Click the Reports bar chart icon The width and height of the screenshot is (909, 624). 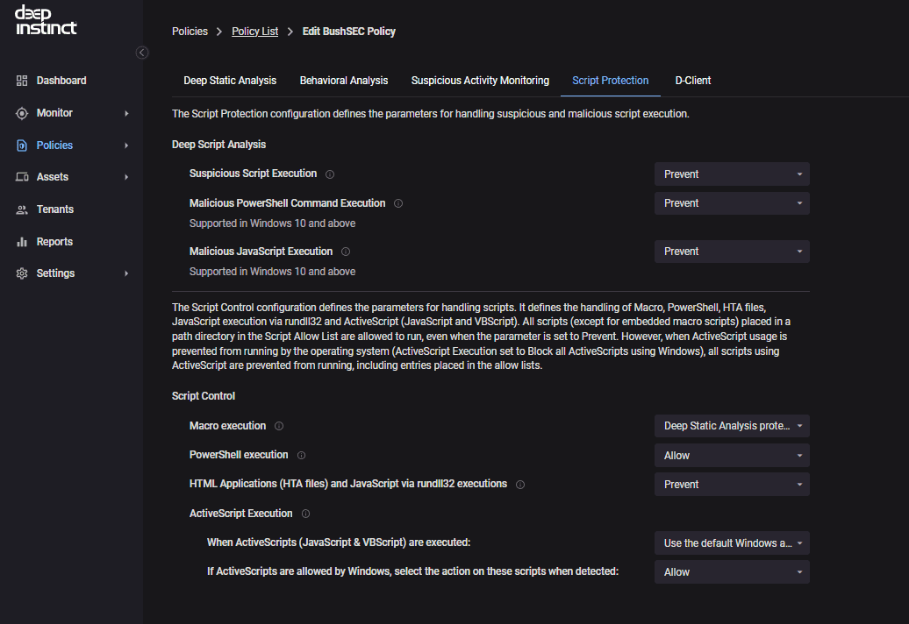22,242
